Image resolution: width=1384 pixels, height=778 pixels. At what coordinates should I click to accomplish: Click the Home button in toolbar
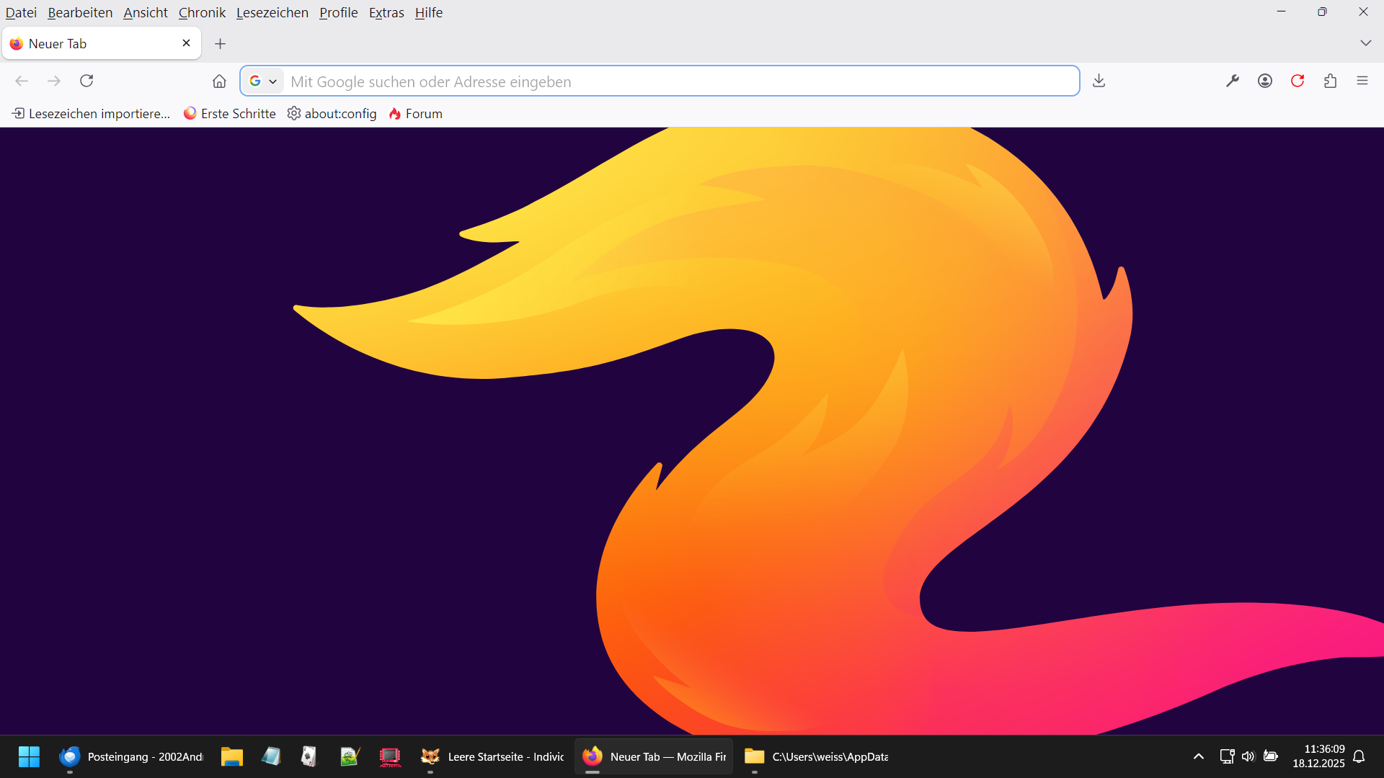(x=219, y=81)
